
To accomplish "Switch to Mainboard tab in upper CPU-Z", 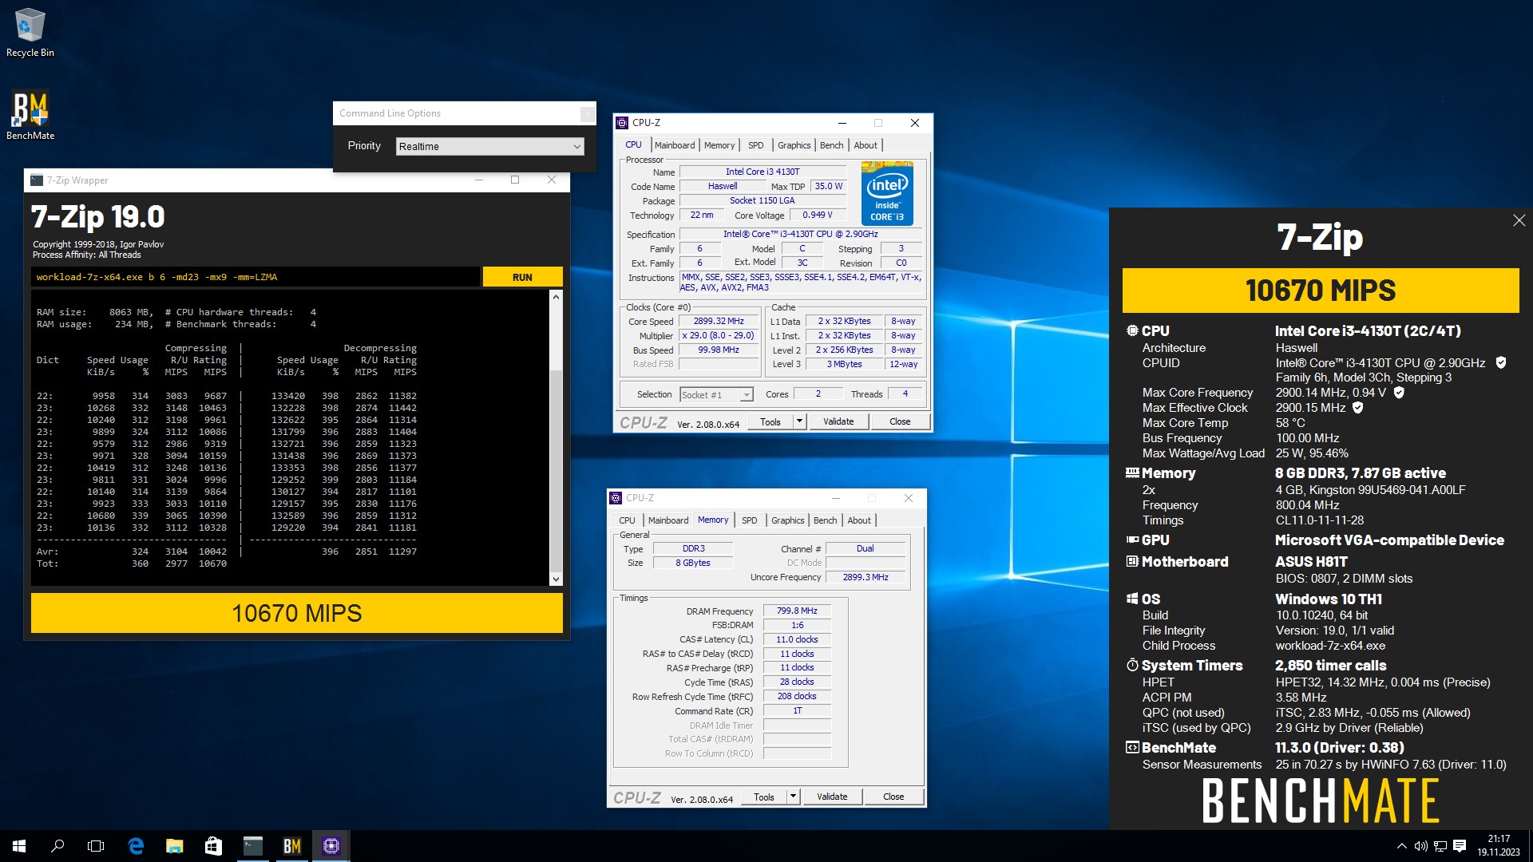I will pos(675,145).
